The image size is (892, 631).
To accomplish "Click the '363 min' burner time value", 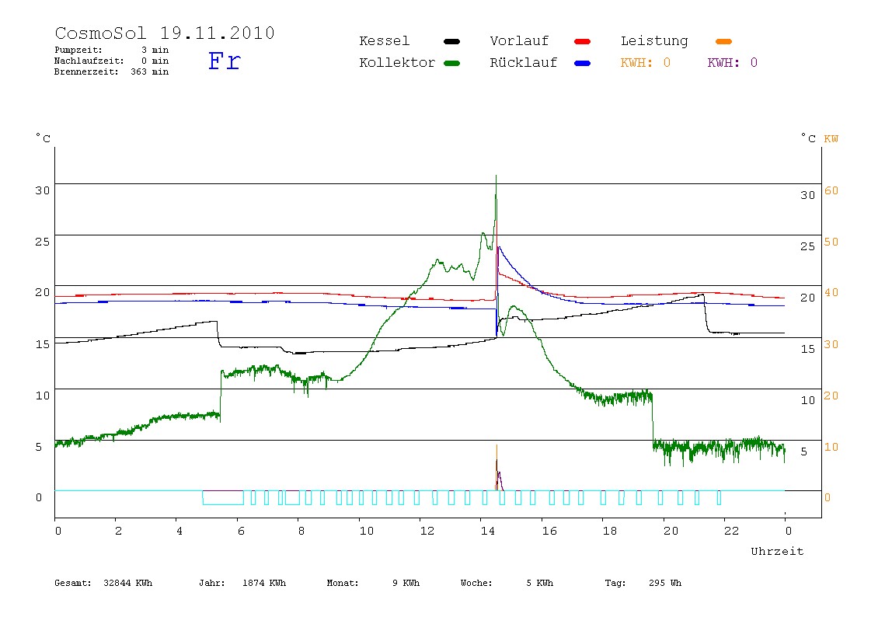I will coord(150,71).
